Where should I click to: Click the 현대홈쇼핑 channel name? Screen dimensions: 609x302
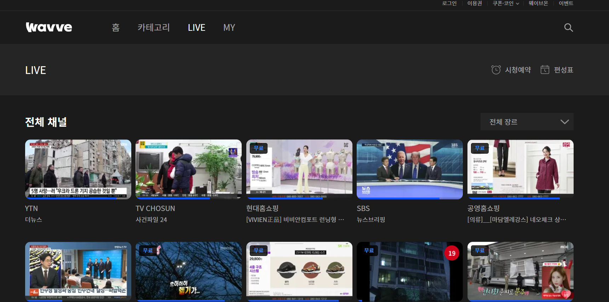pyautogui.click(x=262, y=209)
